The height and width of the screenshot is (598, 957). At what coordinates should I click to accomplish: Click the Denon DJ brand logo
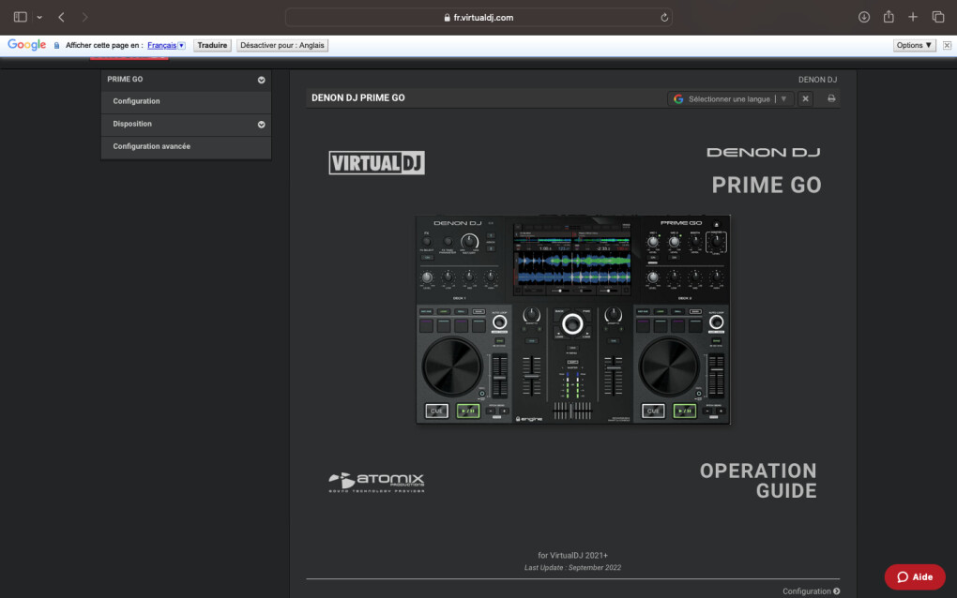point(763,153)
